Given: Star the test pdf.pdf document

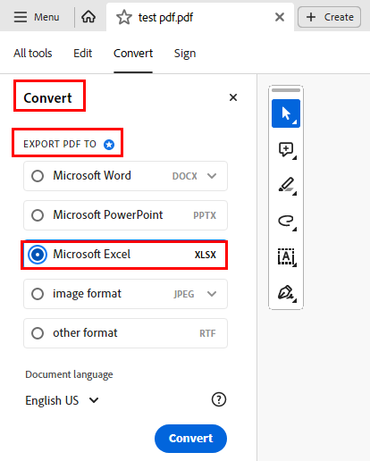Looking at the screenshot, I should pos(124,17).
